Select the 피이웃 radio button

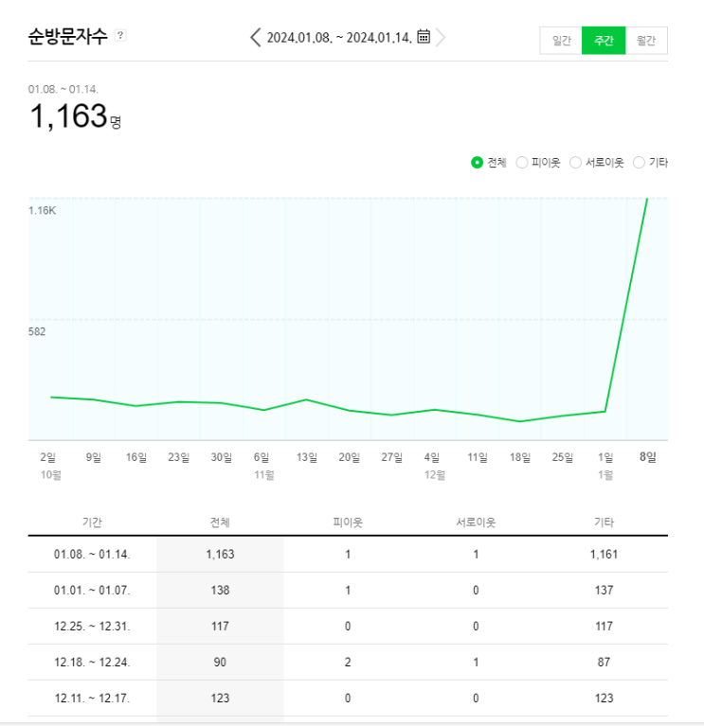[x=522, y=163]
